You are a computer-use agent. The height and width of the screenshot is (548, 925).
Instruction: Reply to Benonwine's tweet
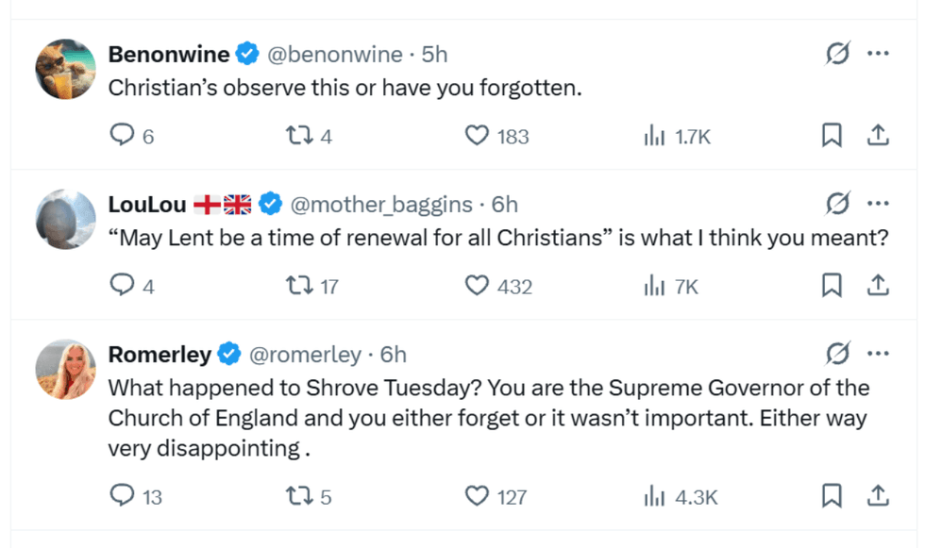(123, 137)
